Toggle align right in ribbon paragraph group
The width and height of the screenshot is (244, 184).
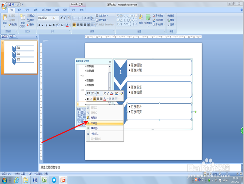[x=81, y=25]
